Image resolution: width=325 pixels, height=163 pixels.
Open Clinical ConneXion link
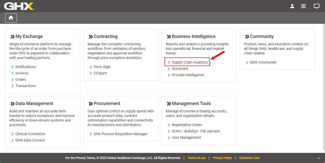coord(30,134)
